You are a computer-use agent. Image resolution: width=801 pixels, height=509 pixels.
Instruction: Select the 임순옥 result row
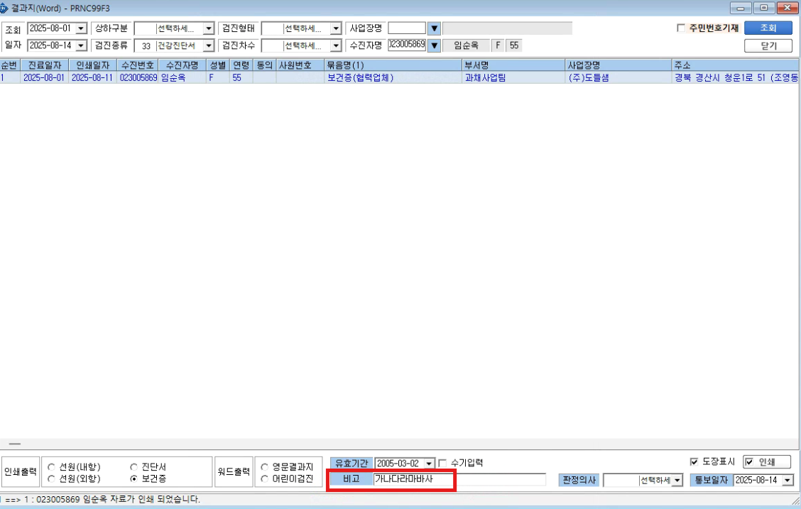pos(400,77)
